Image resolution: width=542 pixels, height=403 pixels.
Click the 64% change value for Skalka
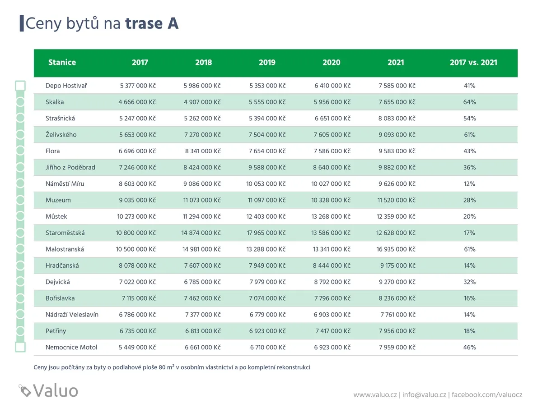tap(470, 102)
